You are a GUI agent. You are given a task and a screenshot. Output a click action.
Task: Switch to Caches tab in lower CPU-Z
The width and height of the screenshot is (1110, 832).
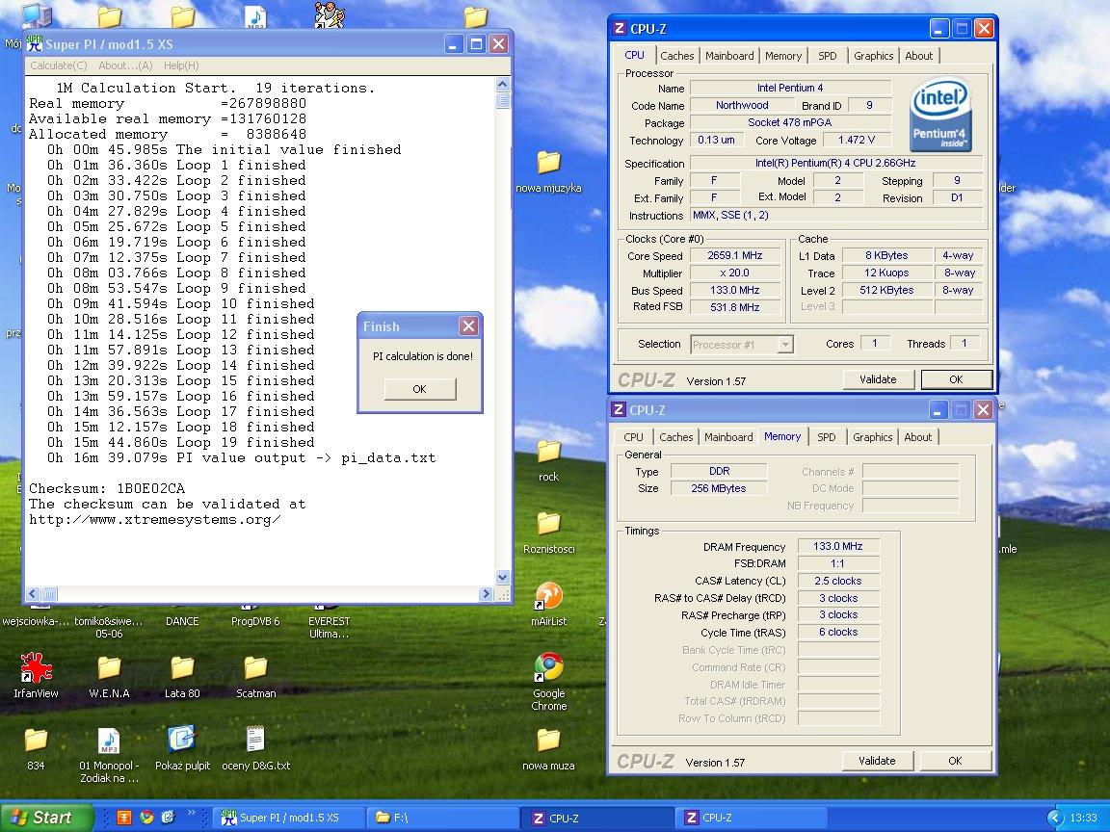(676, 437)
